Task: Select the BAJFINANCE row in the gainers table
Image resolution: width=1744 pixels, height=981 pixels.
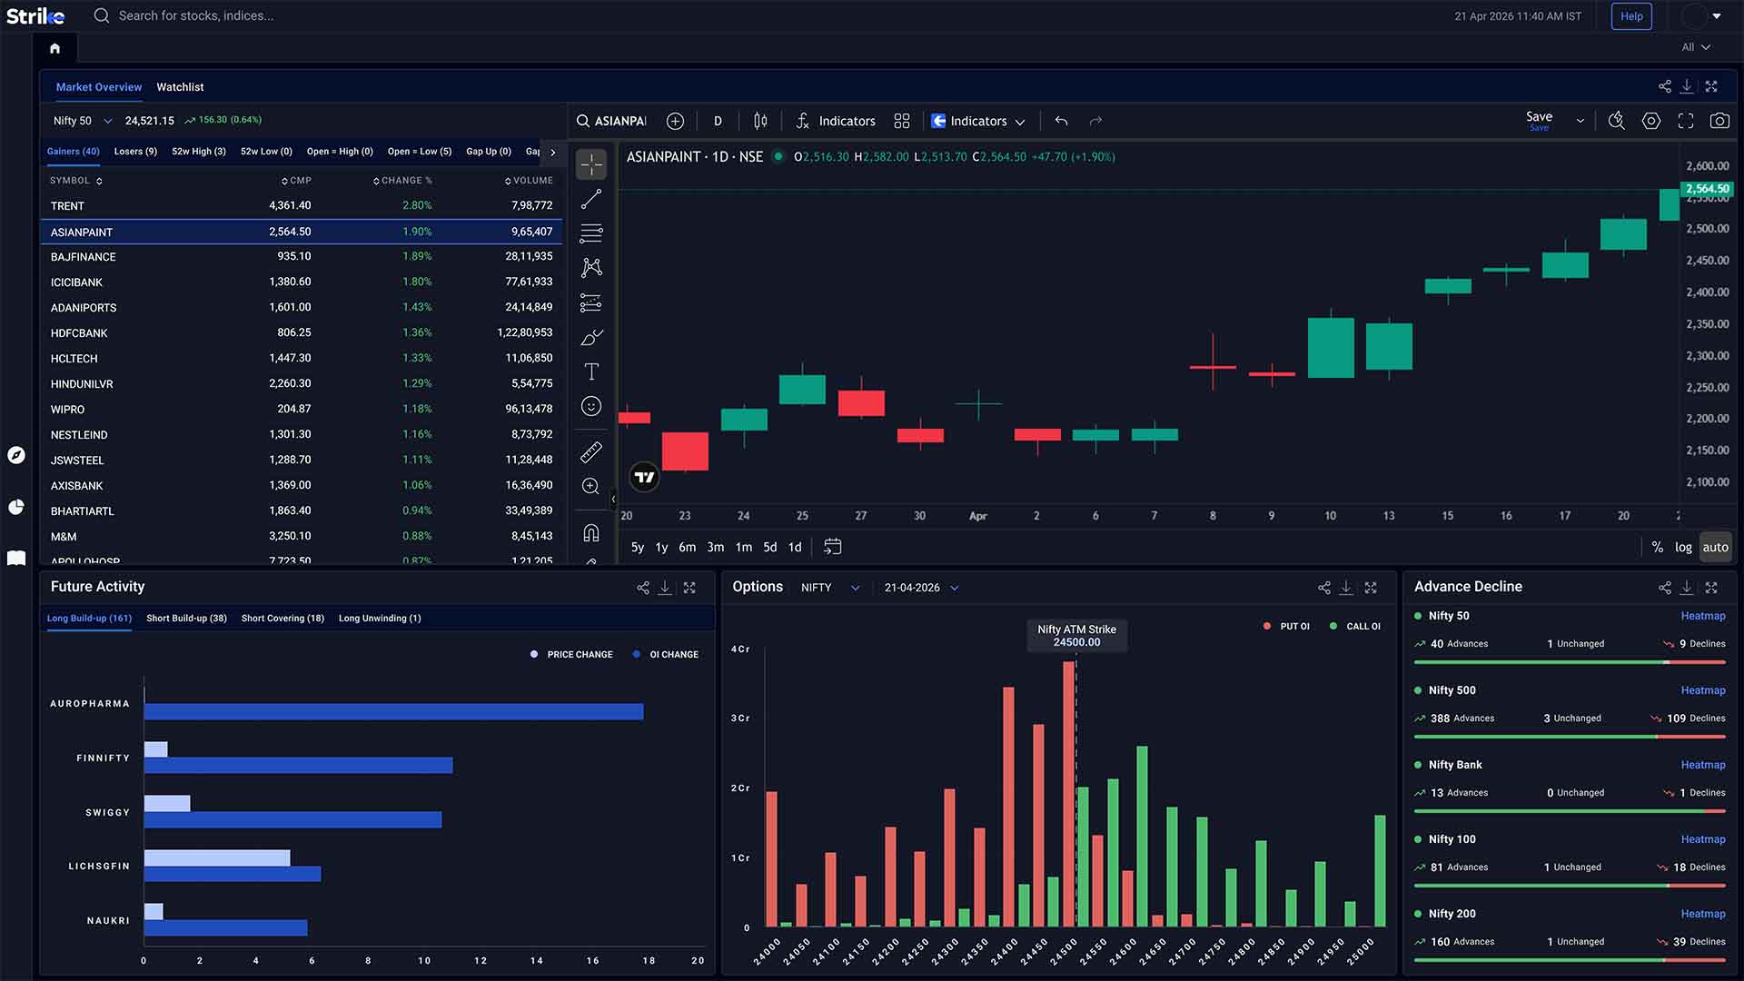Action: [x=302, y=257]
